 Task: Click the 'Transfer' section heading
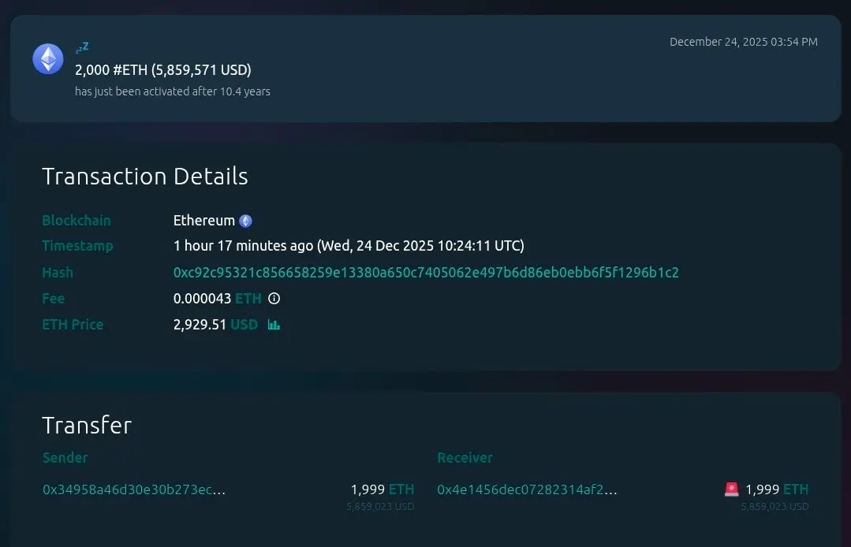(87, 426)
